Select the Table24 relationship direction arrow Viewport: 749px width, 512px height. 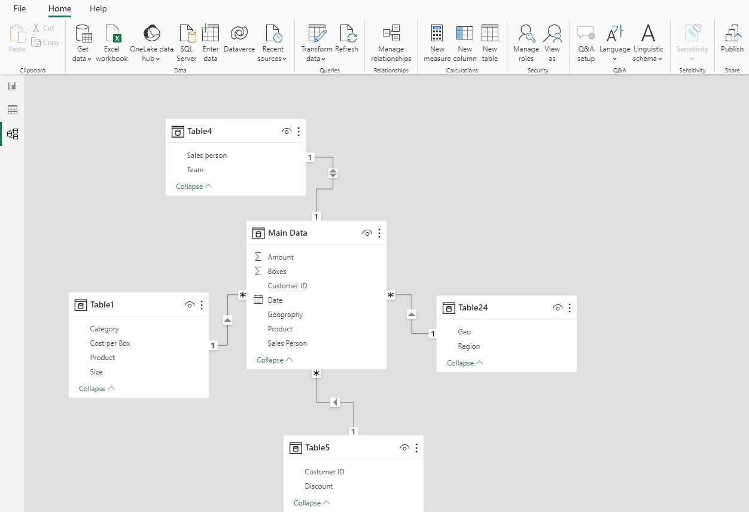coord(412,314)
